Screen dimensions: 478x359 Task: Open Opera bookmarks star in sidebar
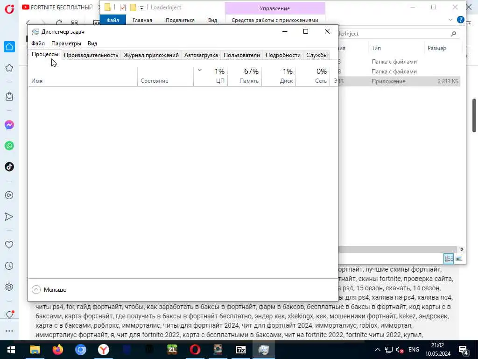tap(9, 68)
